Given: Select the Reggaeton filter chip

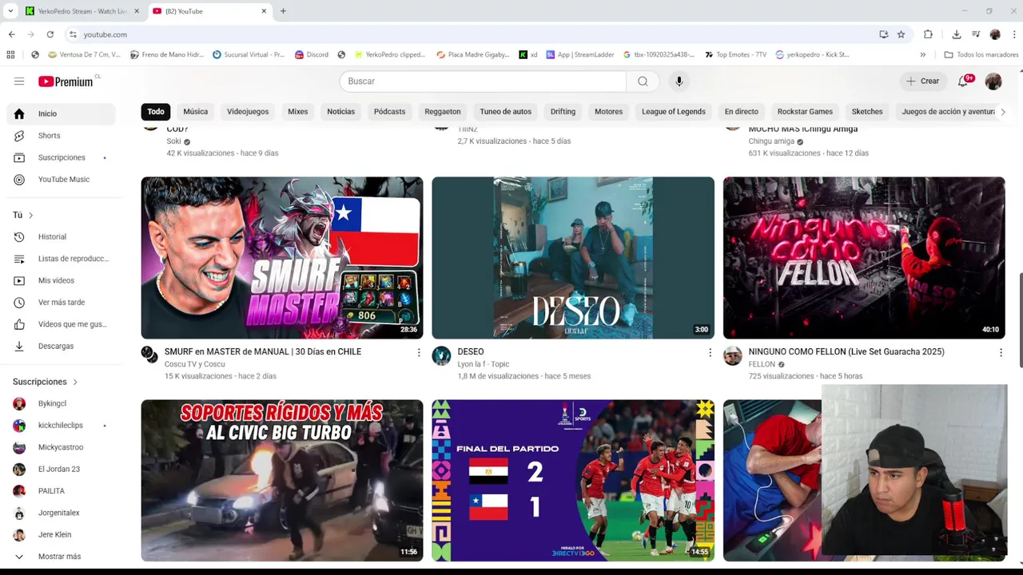Looking at the screenshot, I should 443,112.
